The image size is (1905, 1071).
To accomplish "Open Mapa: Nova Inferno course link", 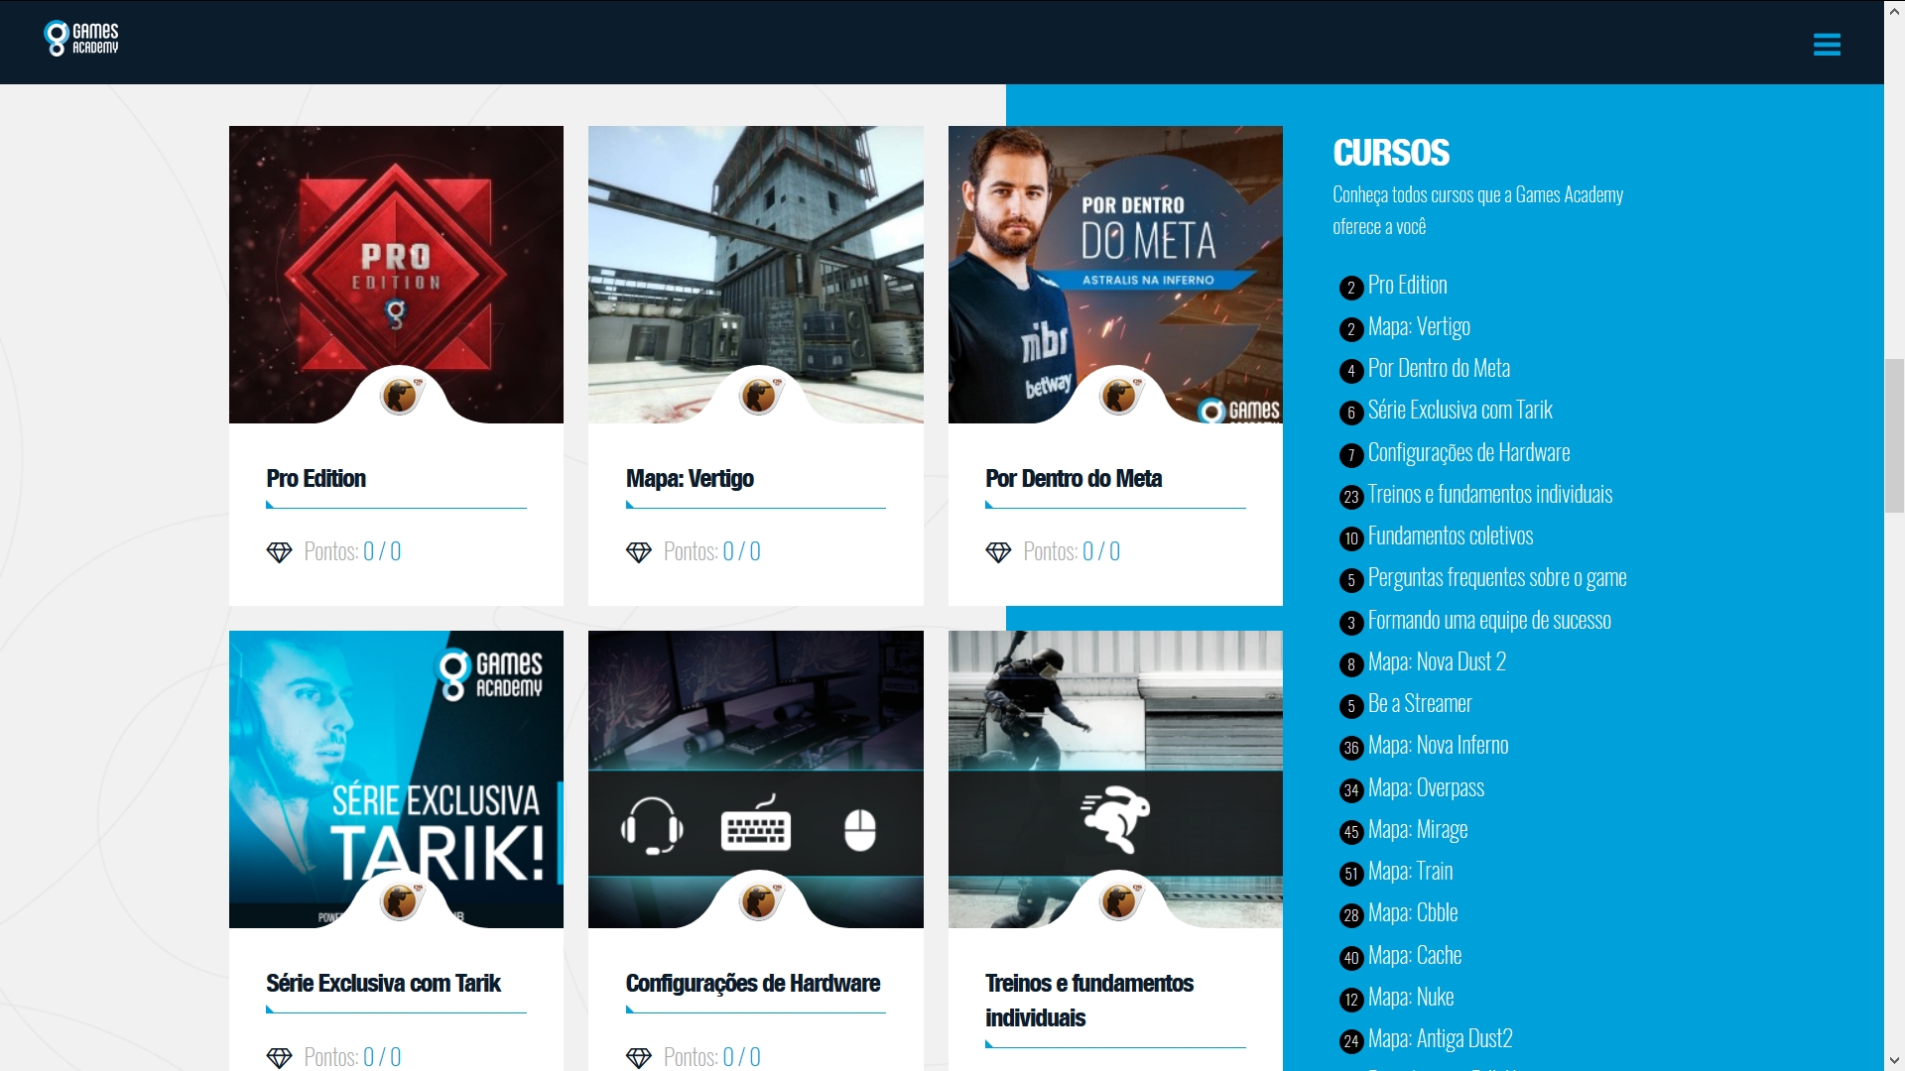I will click(x=1438, y=746).
